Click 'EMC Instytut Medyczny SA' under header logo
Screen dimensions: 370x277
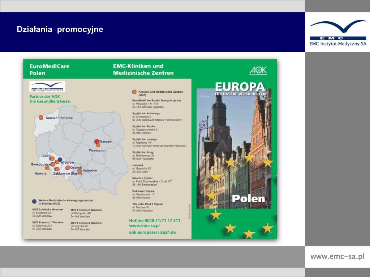pos(338,44)
